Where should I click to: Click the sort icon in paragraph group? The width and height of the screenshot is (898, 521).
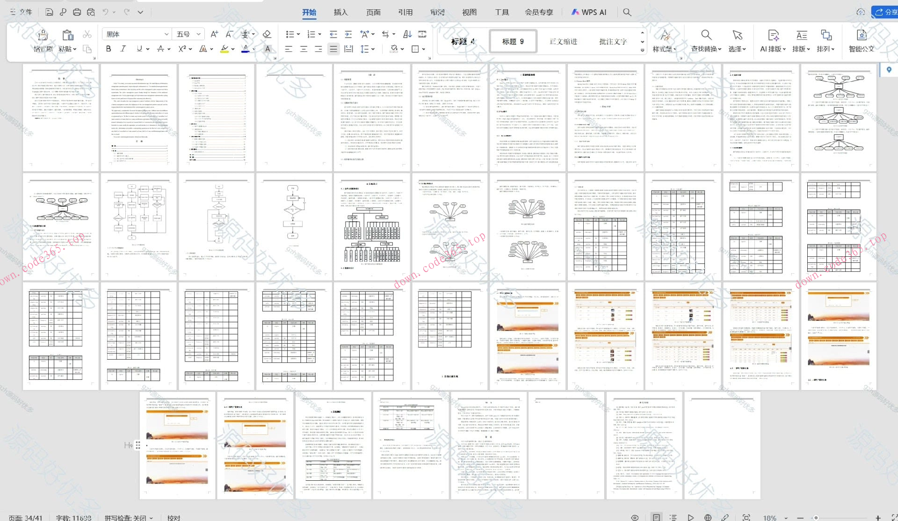pyautogui.click(x=407, y=34)
